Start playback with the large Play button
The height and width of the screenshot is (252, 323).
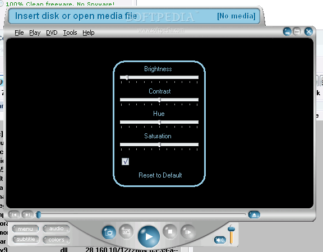[149, 236]
